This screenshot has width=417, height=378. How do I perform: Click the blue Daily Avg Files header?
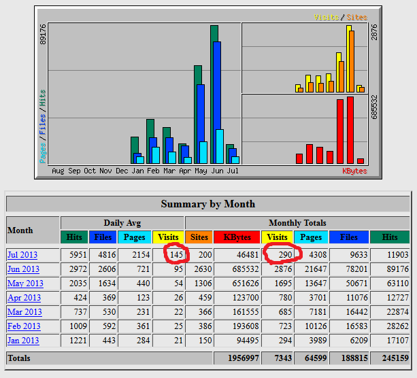coord(103,237)
